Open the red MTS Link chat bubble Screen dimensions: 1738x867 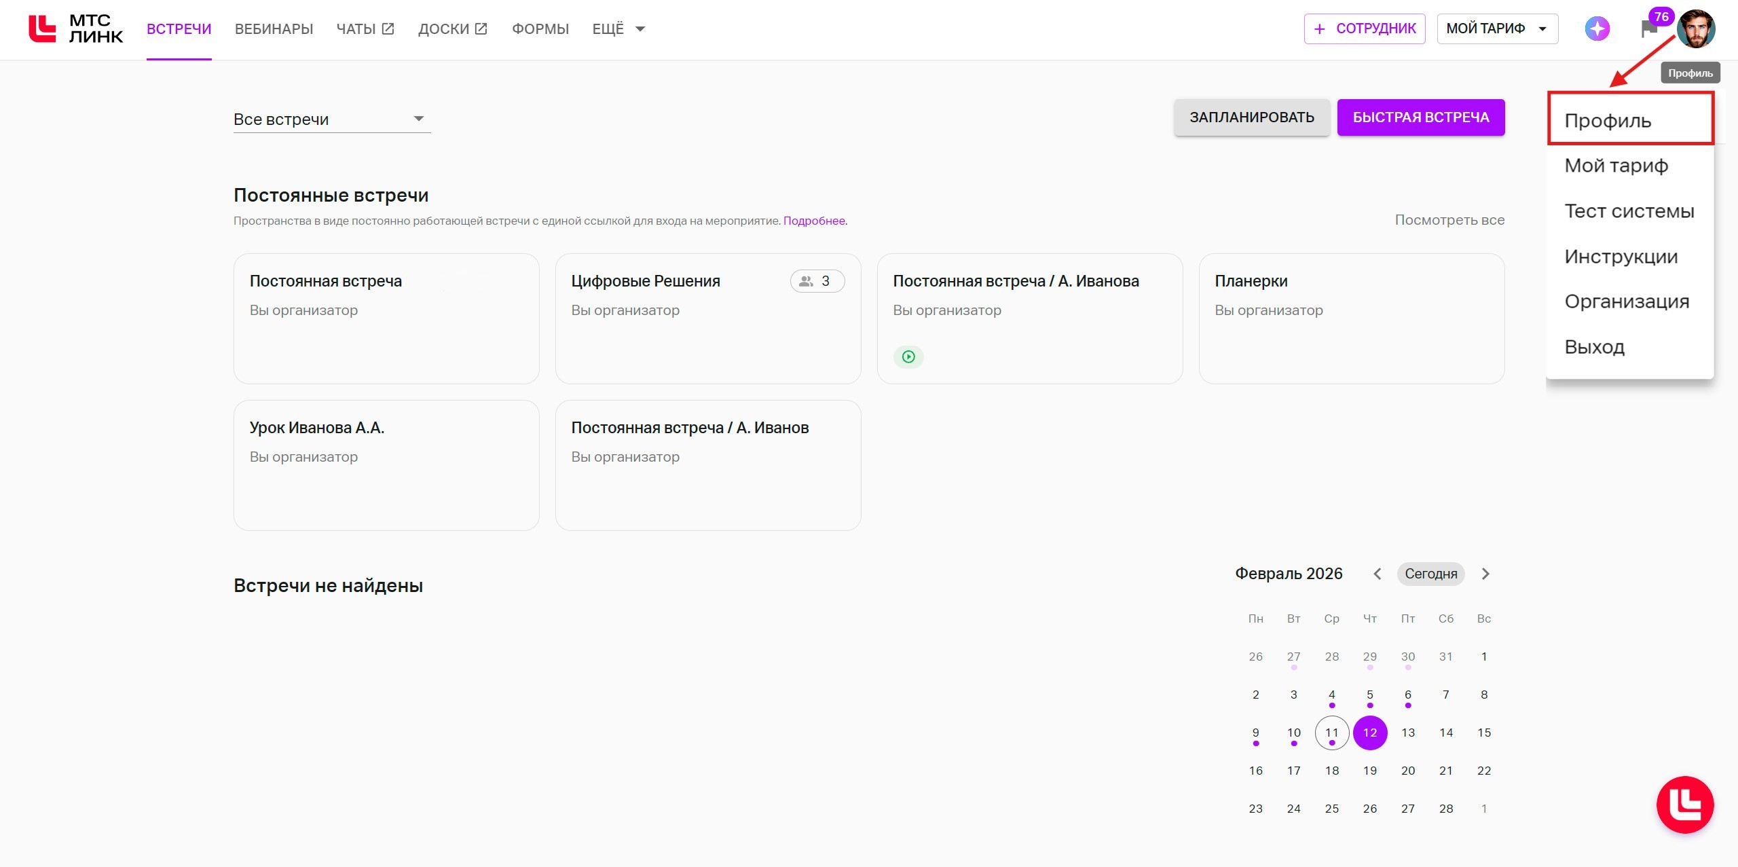point(1684,805)
